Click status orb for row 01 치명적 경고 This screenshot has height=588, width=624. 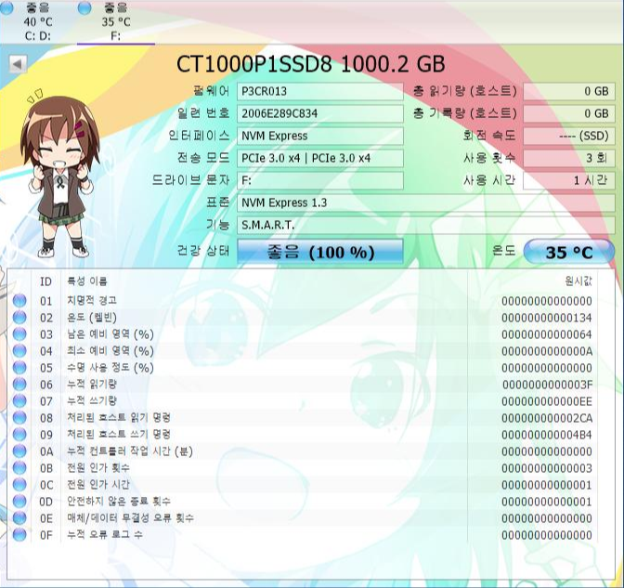tap(19, 301)
